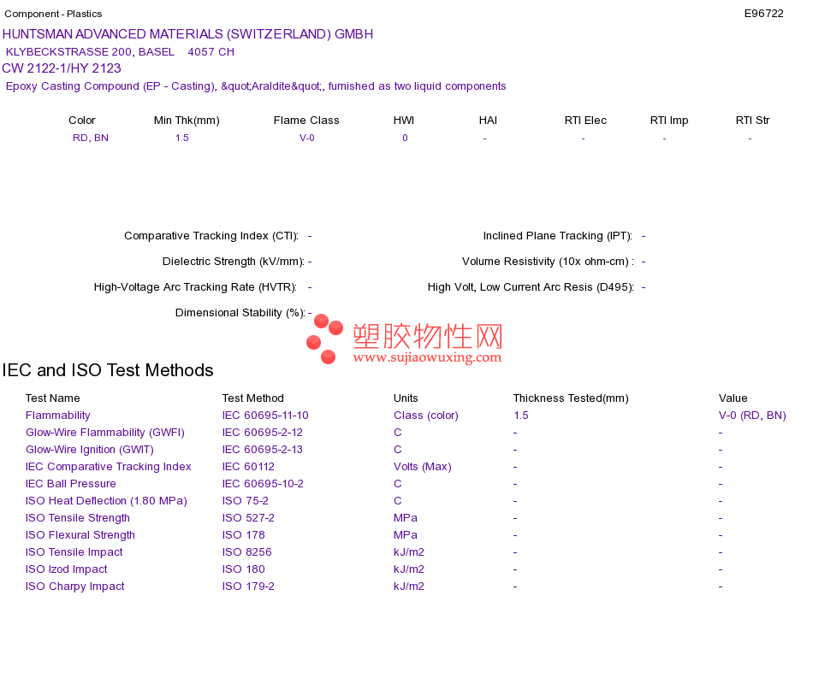Click ISO Flexural Strength link
813x684 pixels.
[80, 535]
